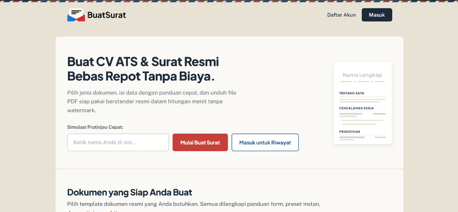Click the 'TENTANG SAYA' preview section label
Screen dimensions: 458x212
pyautogui.click(x=352, y=93)
